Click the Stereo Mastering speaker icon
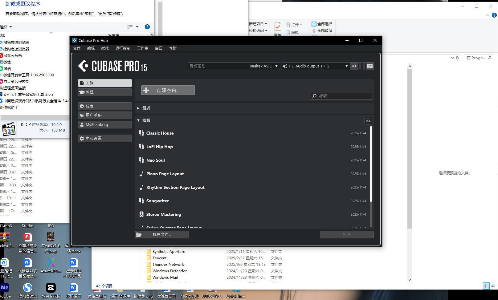 click(x=141, y=214)
